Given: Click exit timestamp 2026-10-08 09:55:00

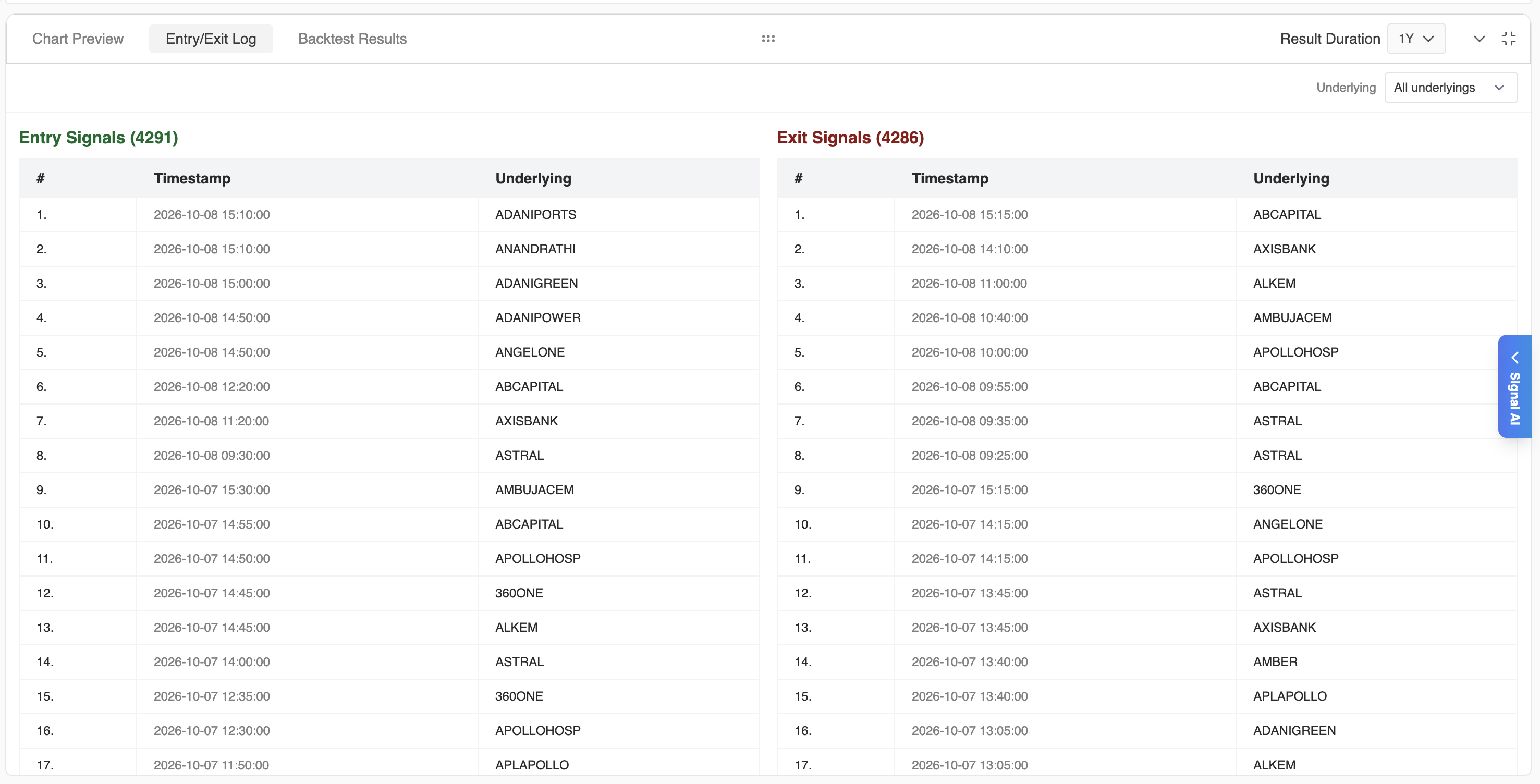Looking at the screenshot, I should point(970,387).
